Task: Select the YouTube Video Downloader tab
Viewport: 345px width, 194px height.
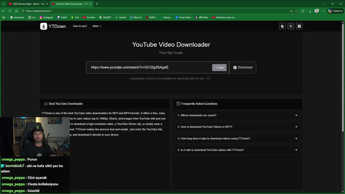Action: (71, 4)
